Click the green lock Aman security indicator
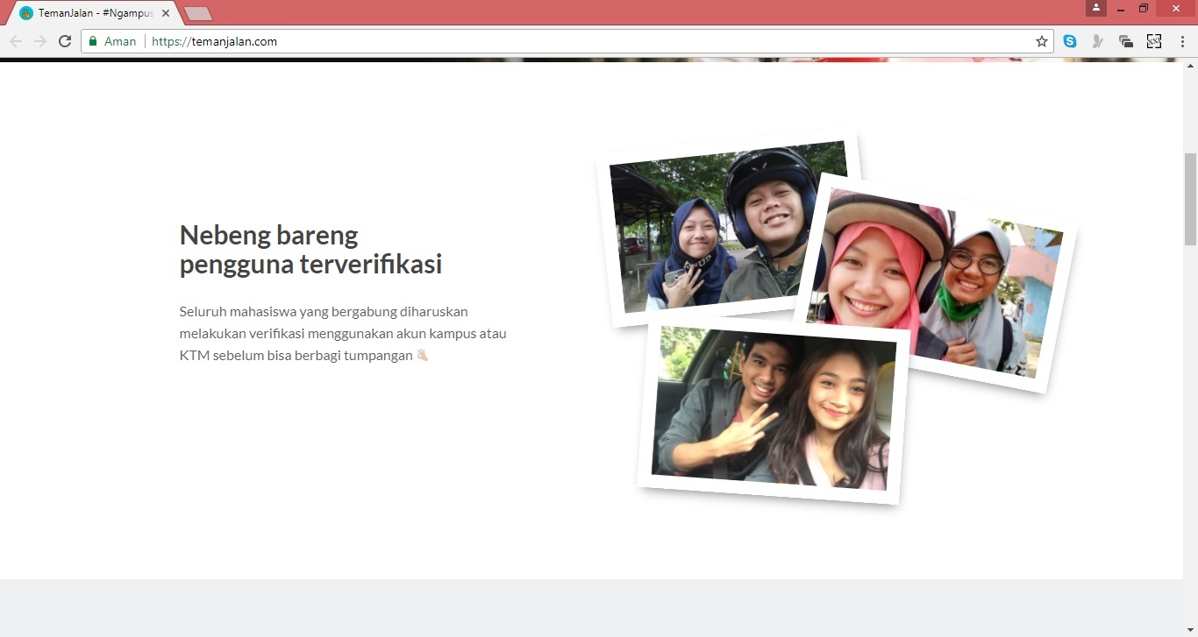Screen dimensions: 1198x637 pyautogui.click(x=113, y=41)
